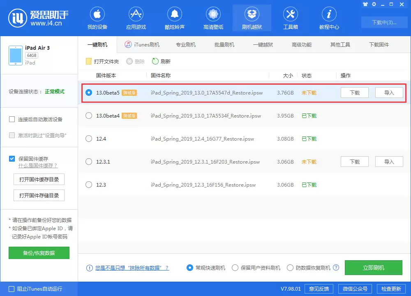
Task: Switch to the 下载固件 tab
Action: point(379,44)
